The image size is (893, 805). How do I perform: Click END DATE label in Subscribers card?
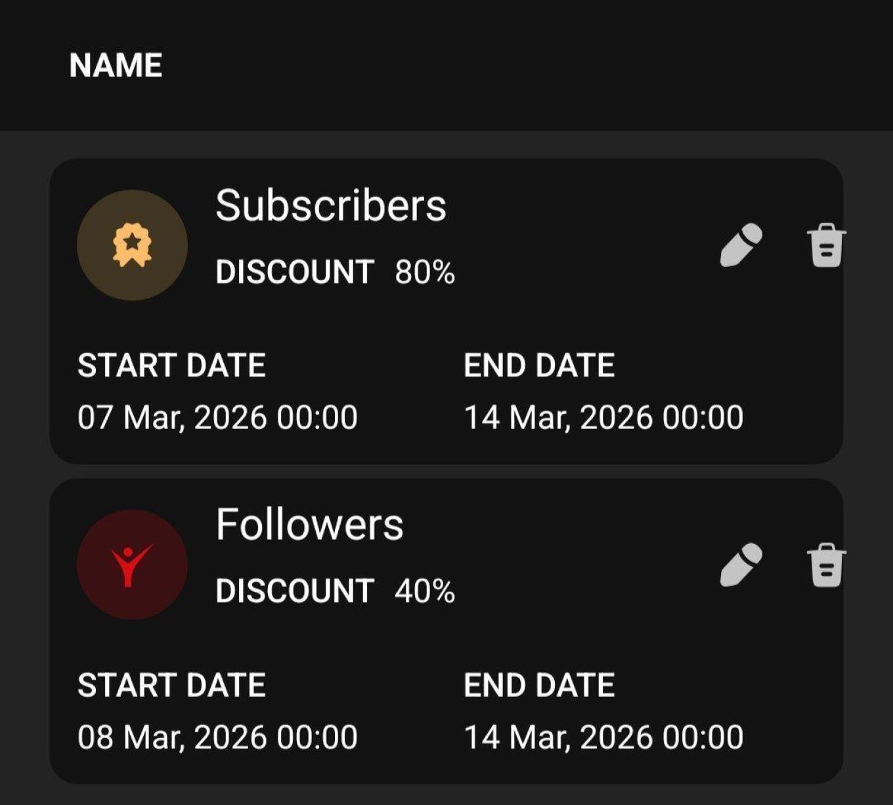[x=539, y=365]
